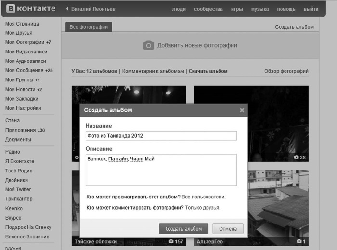This screenshot has height=250, width=337.
Task: Open comment privacy dropdown Только друзья
Action: 202,207
